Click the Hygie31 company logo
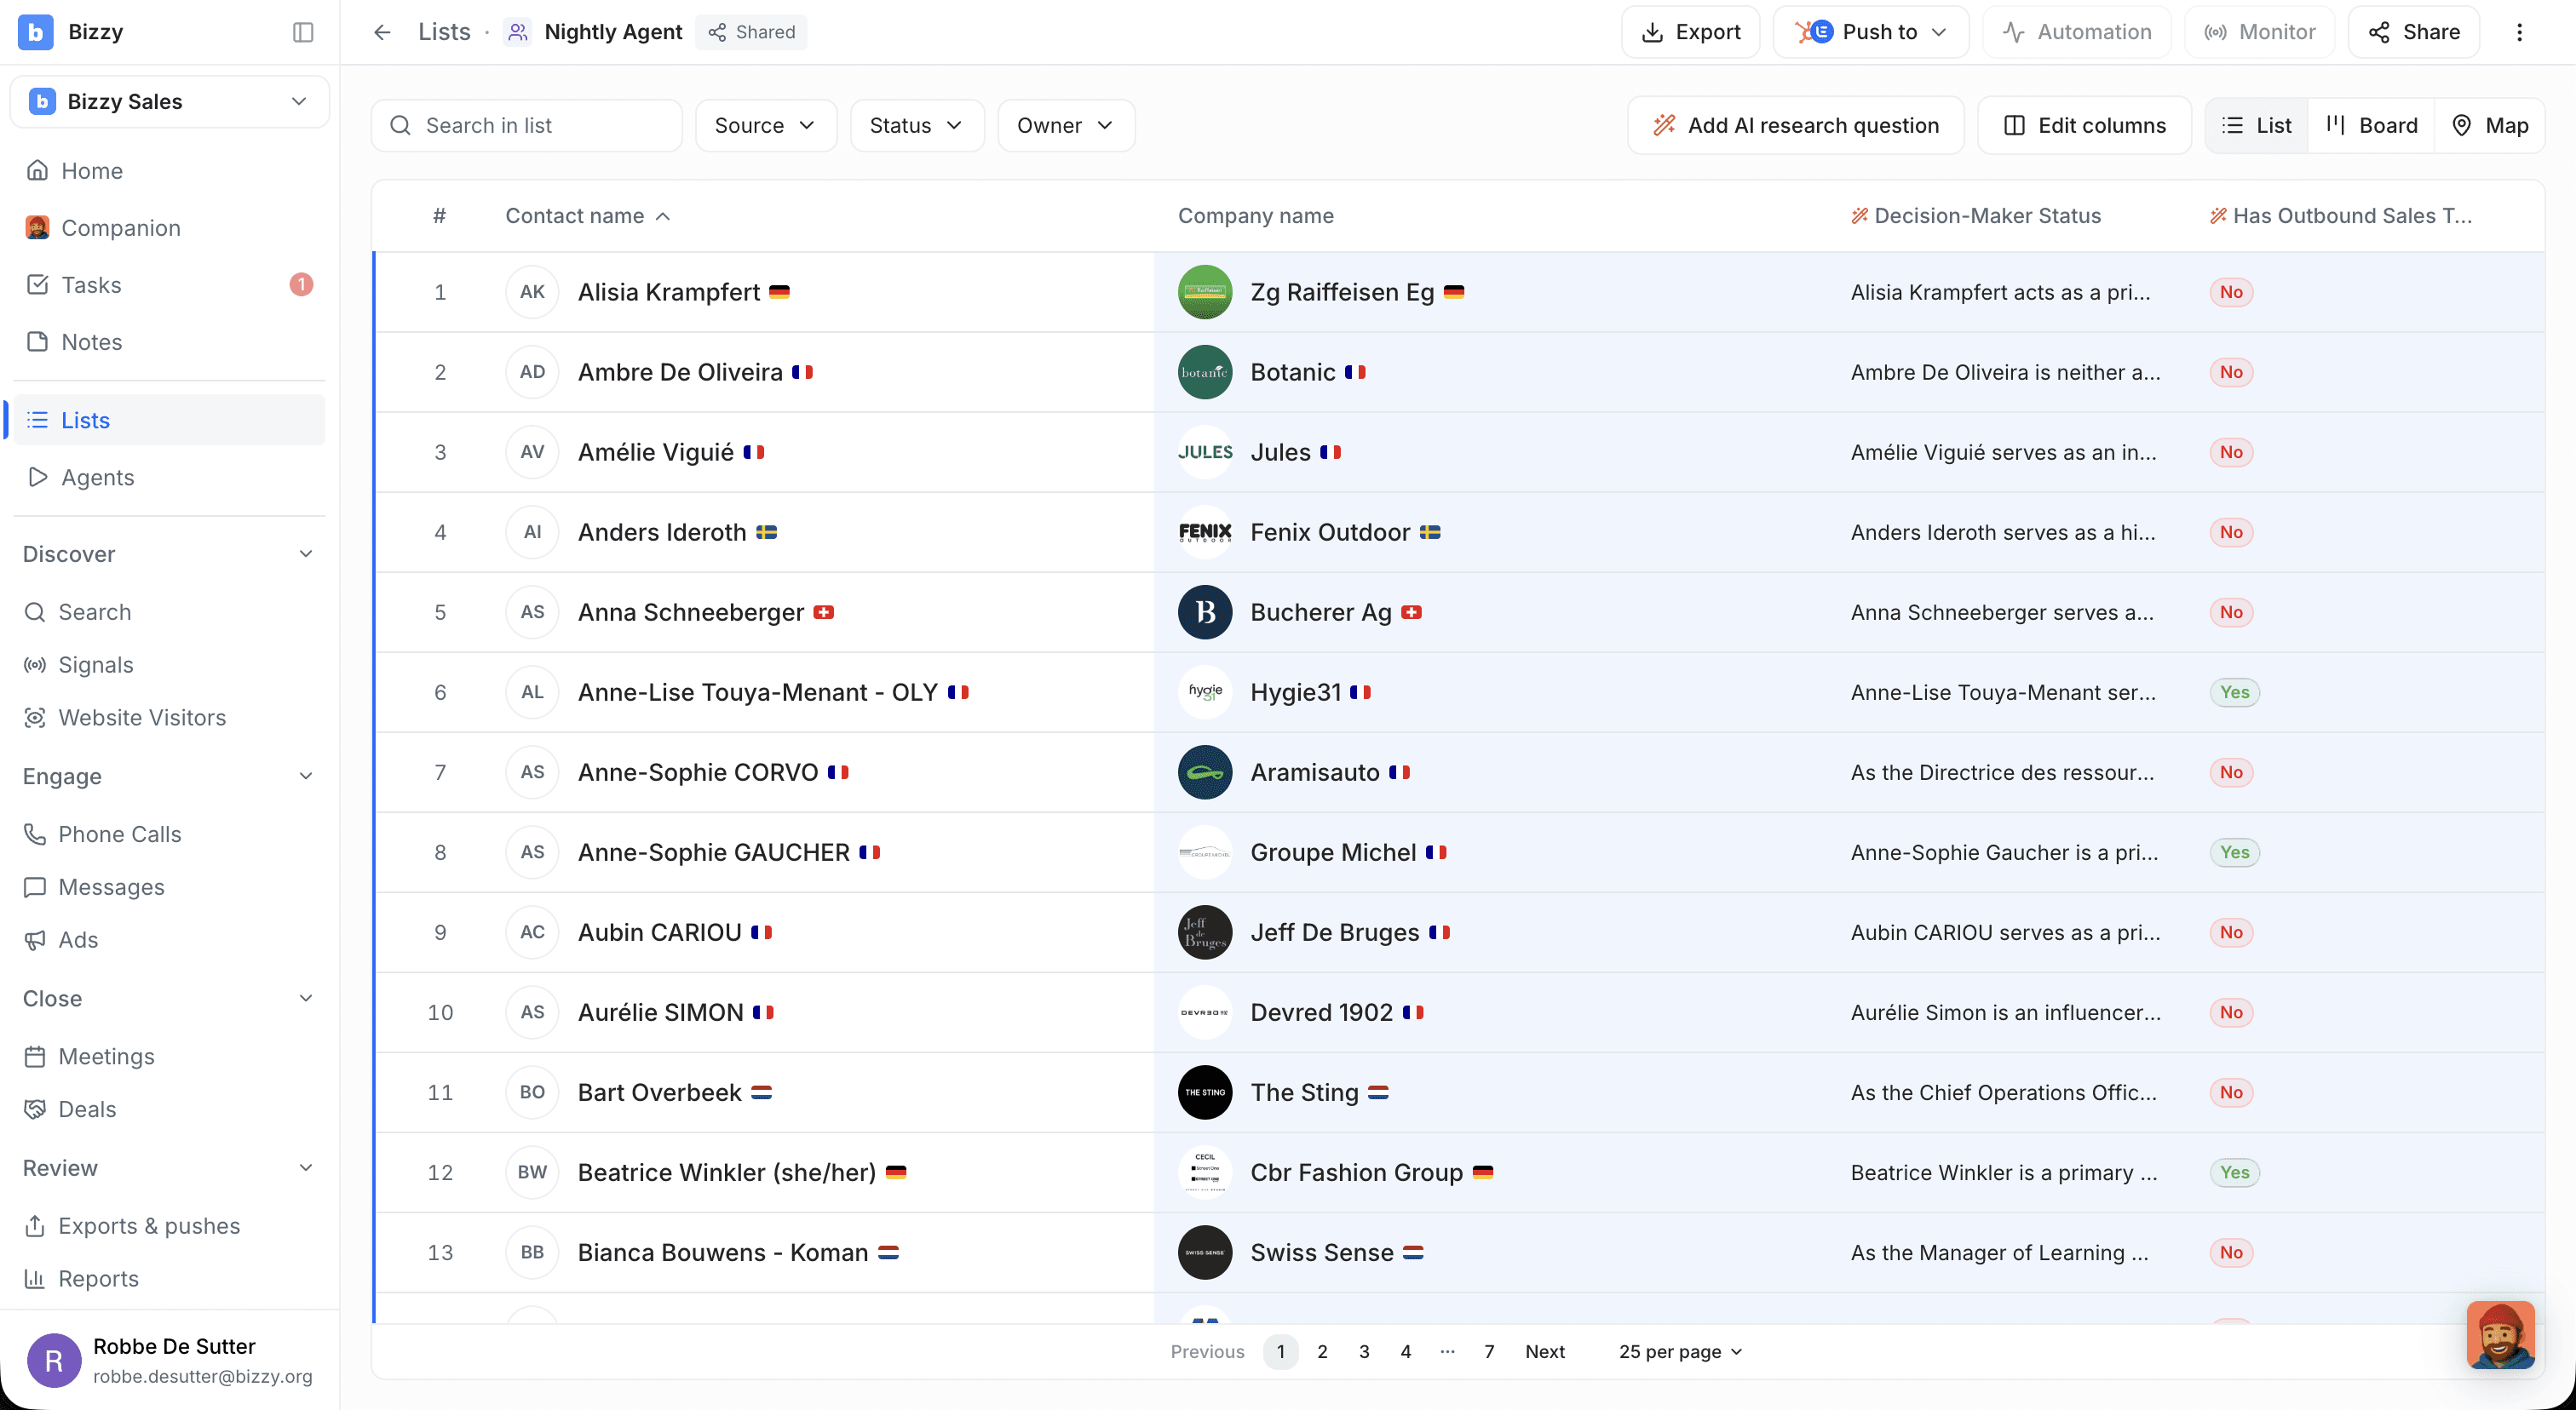The height and width of the screenshot is (1410, 2576). pyautogui.click(x=1205, y=691)
